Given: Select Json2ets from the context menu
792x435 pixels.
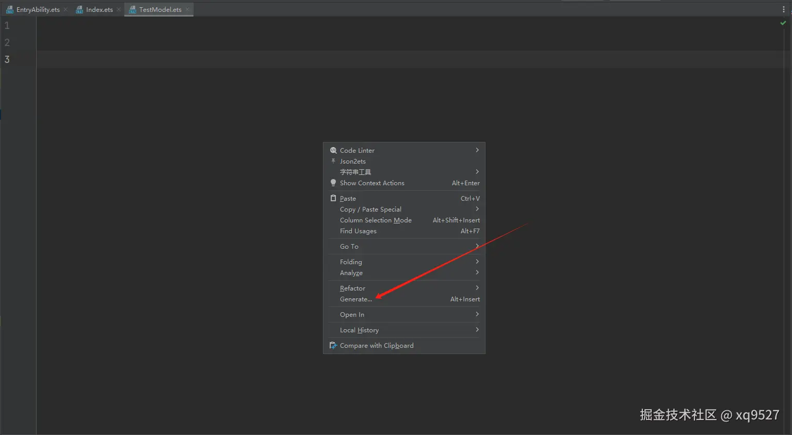Looking at the screenshot, I should coord(404,161).
